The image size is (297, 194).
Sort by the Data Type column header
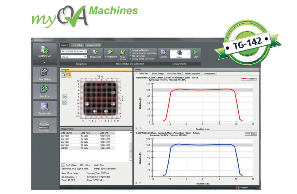point(89,133)
